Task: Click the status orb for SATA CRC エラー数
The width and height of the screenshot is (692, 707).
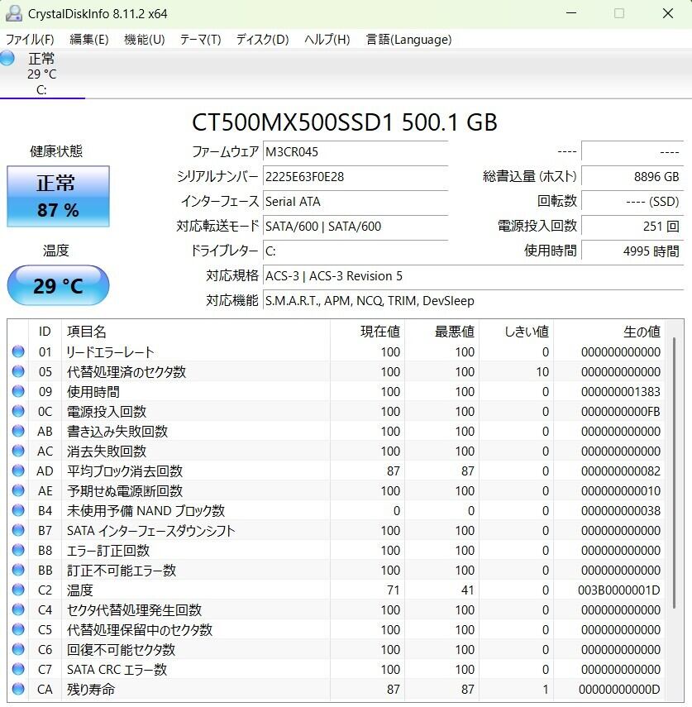Action: (18, 670)
